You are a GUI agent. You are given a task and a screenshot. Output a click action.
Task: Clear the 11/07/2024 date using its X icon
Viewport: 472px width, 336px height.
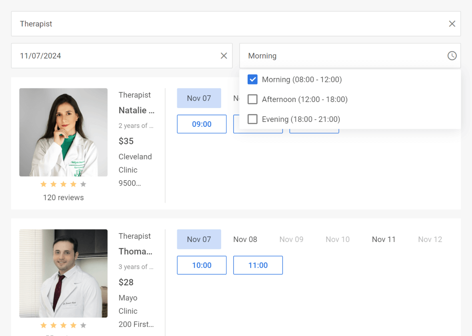224,56
